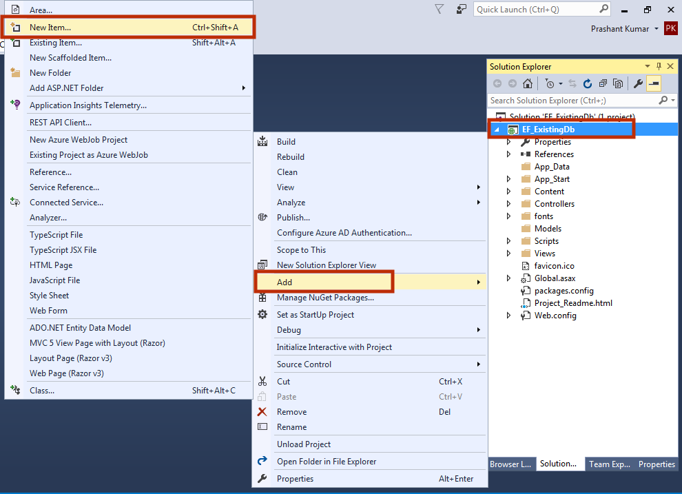The height and width of the screenshot is (494, 682).
Task: Select Properties at bottom of context menu
Action: (x=370, y=479)
